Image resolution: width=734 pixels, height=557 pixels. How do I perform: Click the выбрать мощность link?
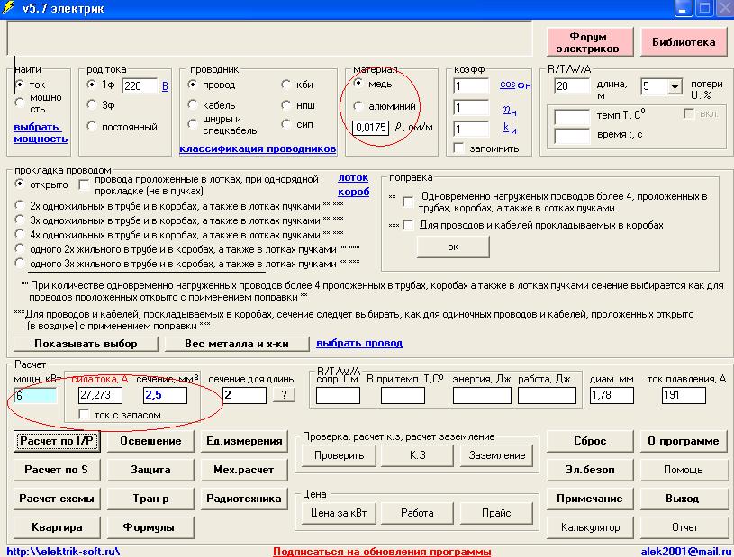tap(40, 133)
